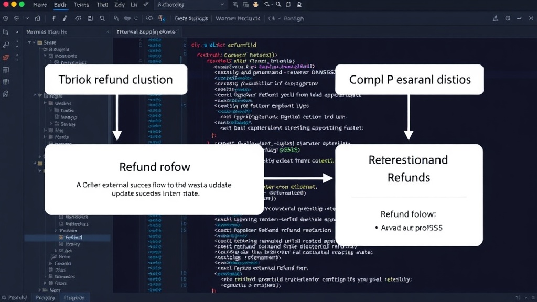Click the person icon at toolbar far right
Viewport: 537px width, 302px height.
(496, 18)
